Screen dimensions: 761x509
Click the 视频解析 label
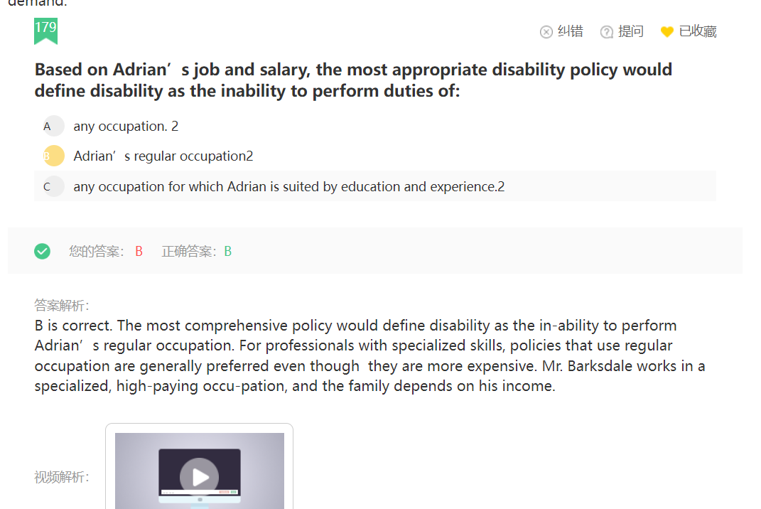62,477
